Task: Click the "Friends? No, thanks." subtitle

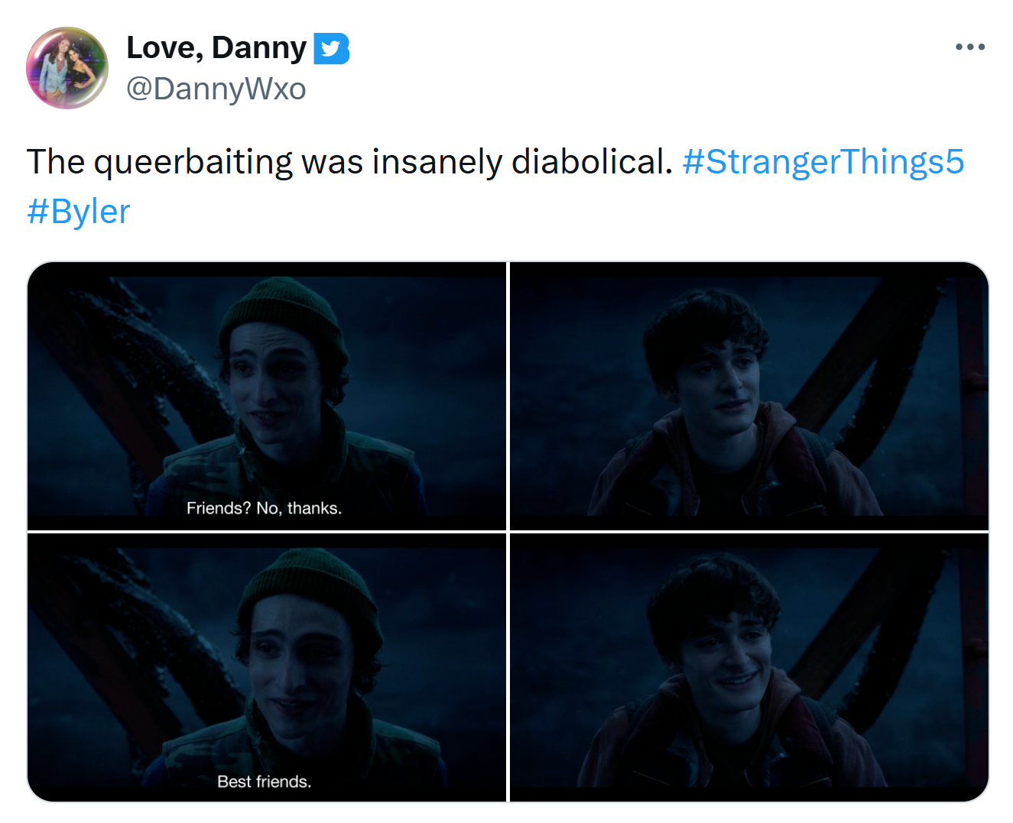Action: (264, 508)
